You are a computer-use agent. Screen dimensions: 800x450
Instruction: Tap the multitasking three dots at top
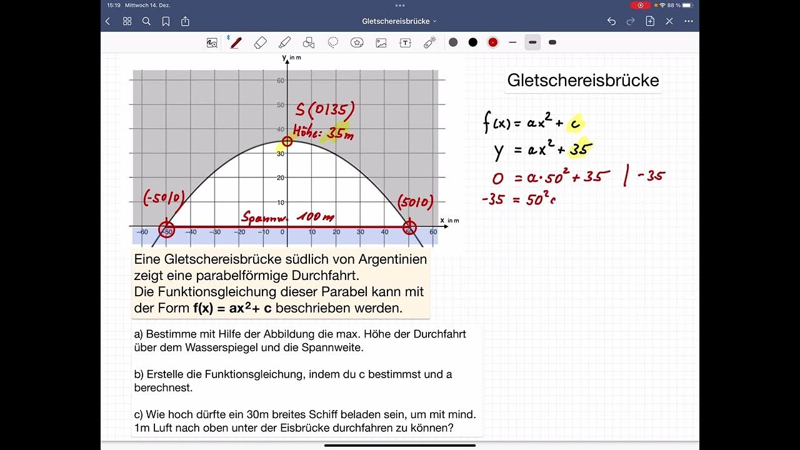[400, 5]
